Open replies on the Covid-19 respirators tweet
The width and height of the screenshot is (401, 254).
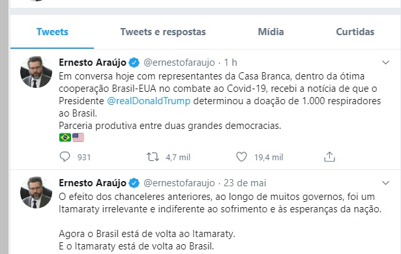pos(65,157)
